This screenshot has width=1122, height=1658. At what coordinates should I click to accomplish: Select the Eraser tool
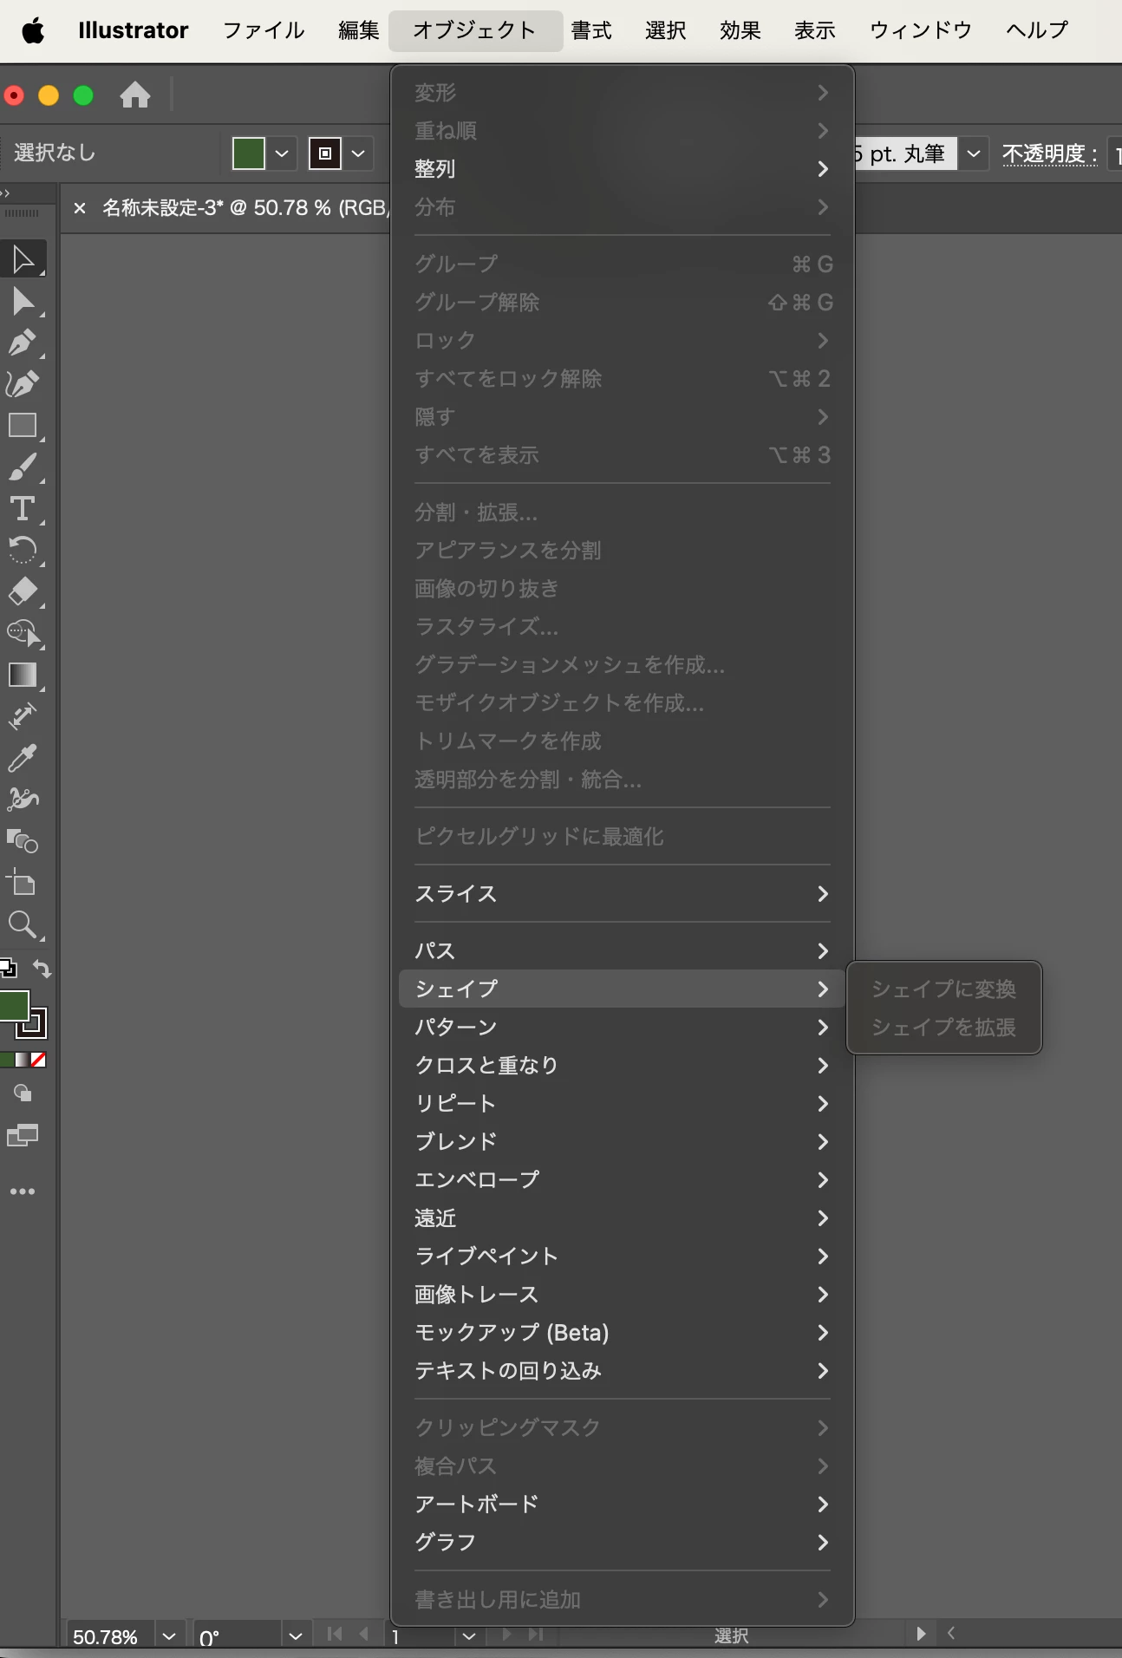23,591
